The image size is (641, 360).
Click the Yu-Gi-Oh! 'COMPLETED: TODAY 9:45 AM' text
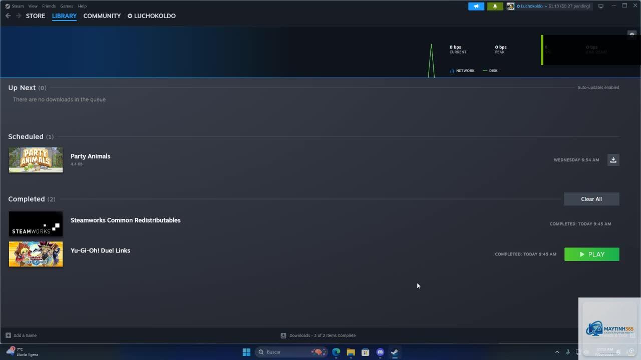pos(526,254)
